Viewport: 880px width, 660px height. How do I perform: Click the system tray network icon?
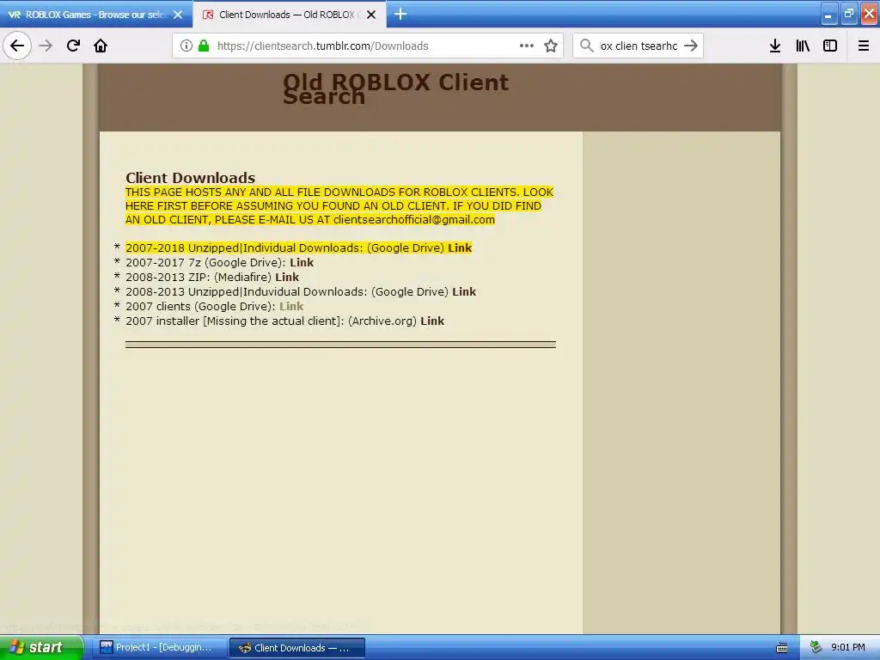click(x=816, y=648)
